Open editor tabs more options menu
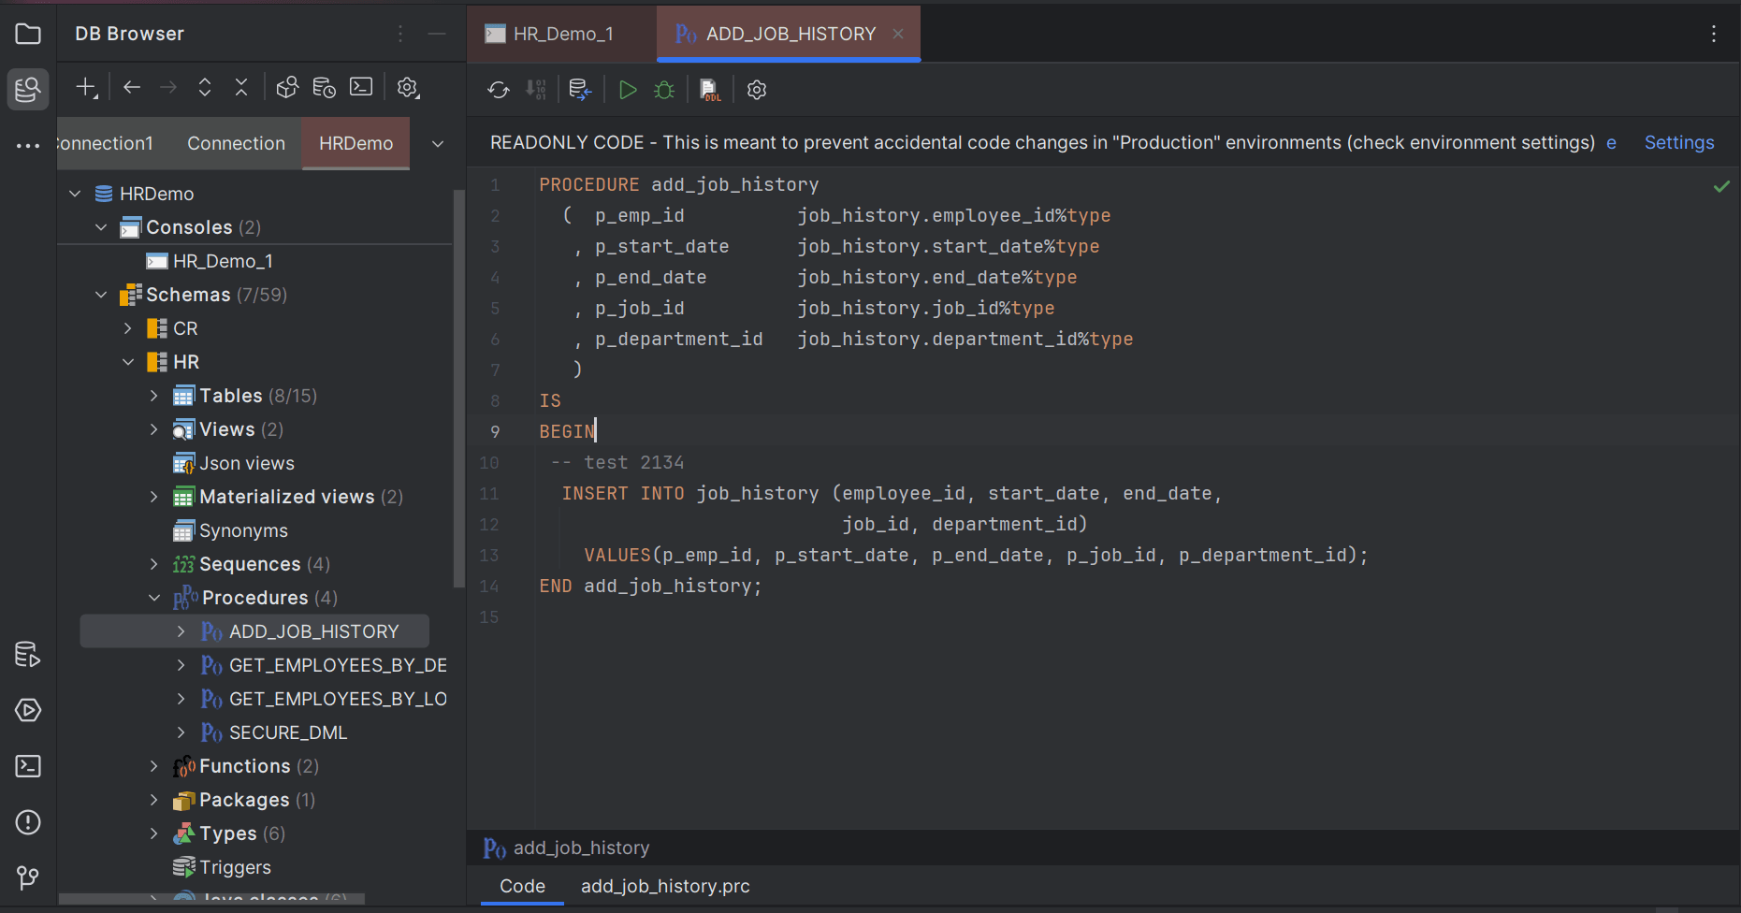 tap(1714, 34)
